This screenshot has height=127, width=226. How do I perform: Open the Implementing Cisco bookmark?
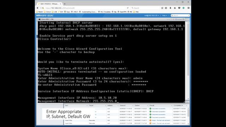point(88,12)
